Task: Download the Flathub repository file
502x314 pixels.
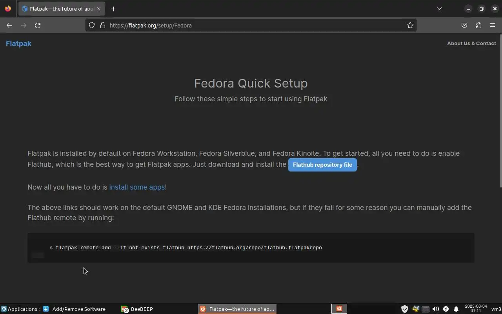Action: point(322,165)
